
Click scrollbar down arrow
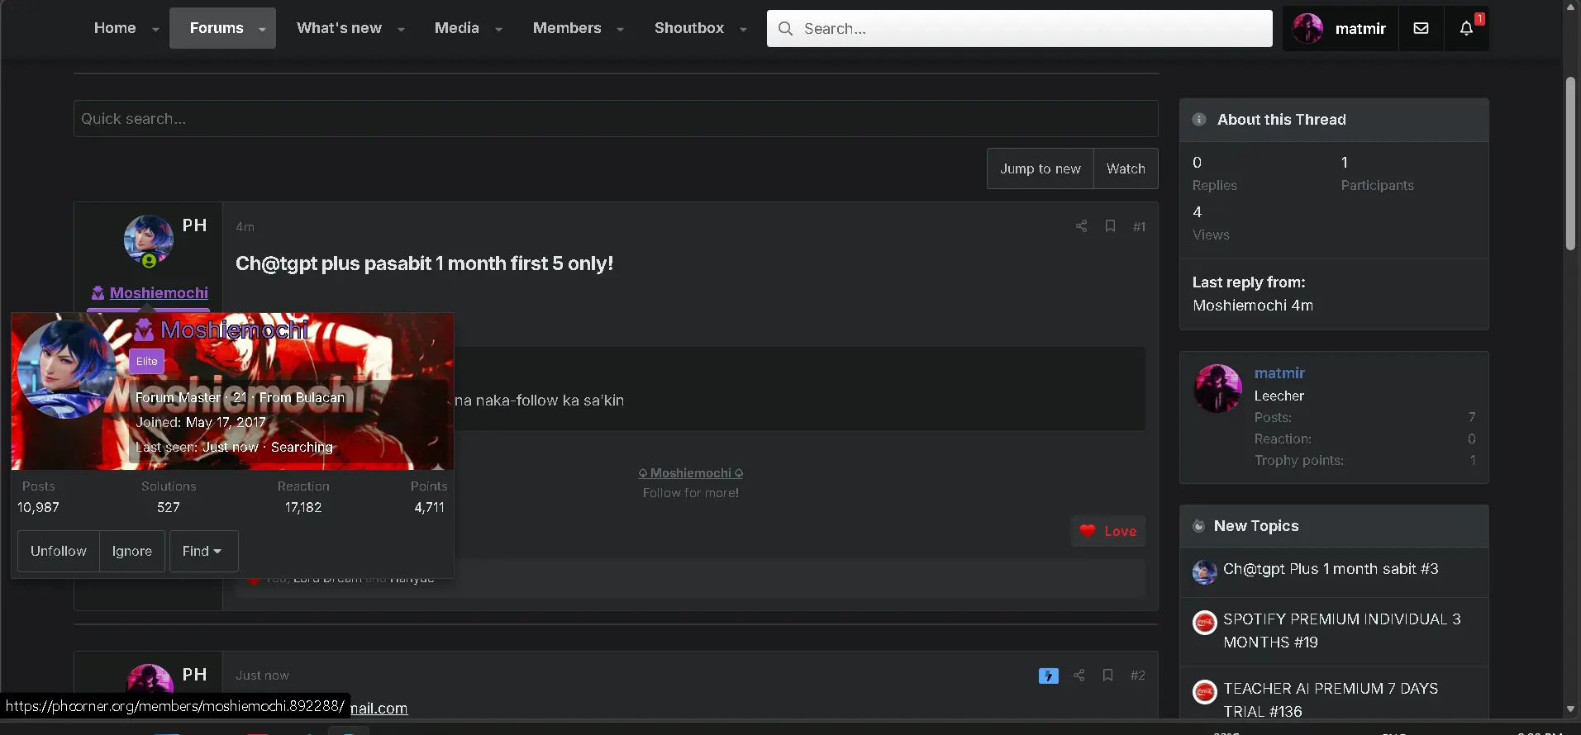pos(1570,709)
